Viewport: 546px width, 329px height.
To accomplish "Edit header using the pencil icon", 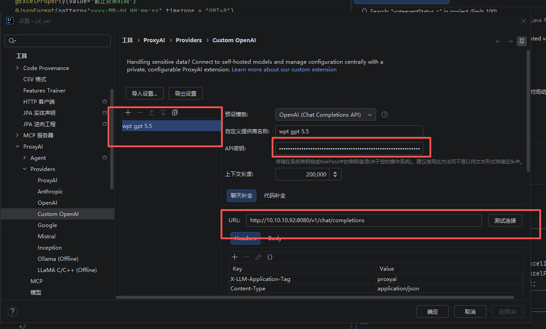I will click(x=258, y=257).
